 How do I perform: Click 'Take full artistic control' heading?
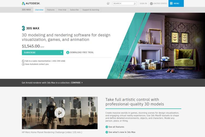click(135, 102)
